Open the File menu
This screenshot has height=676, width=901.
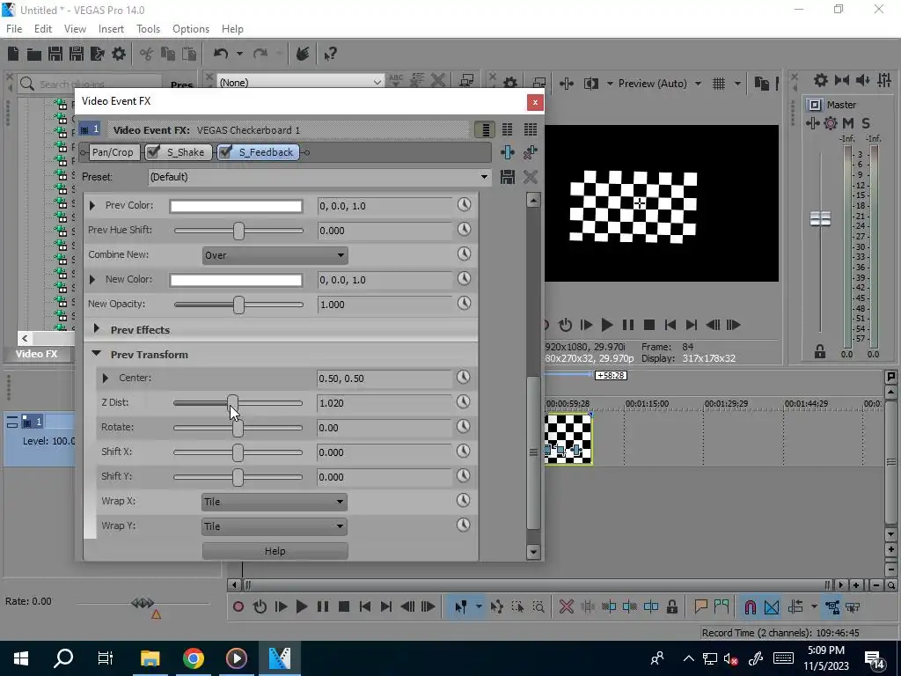(14, 29)
